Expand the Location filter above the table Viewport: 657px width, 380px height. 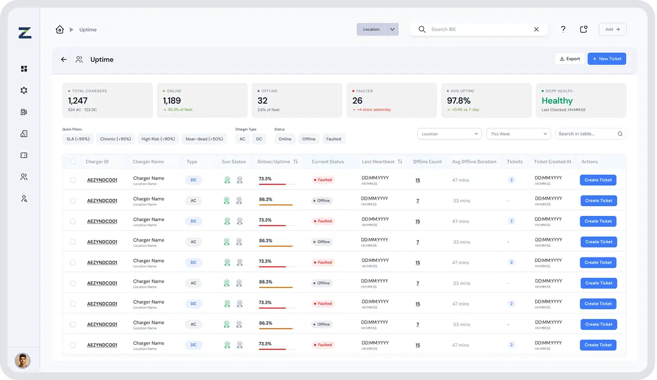coord(450,134)
